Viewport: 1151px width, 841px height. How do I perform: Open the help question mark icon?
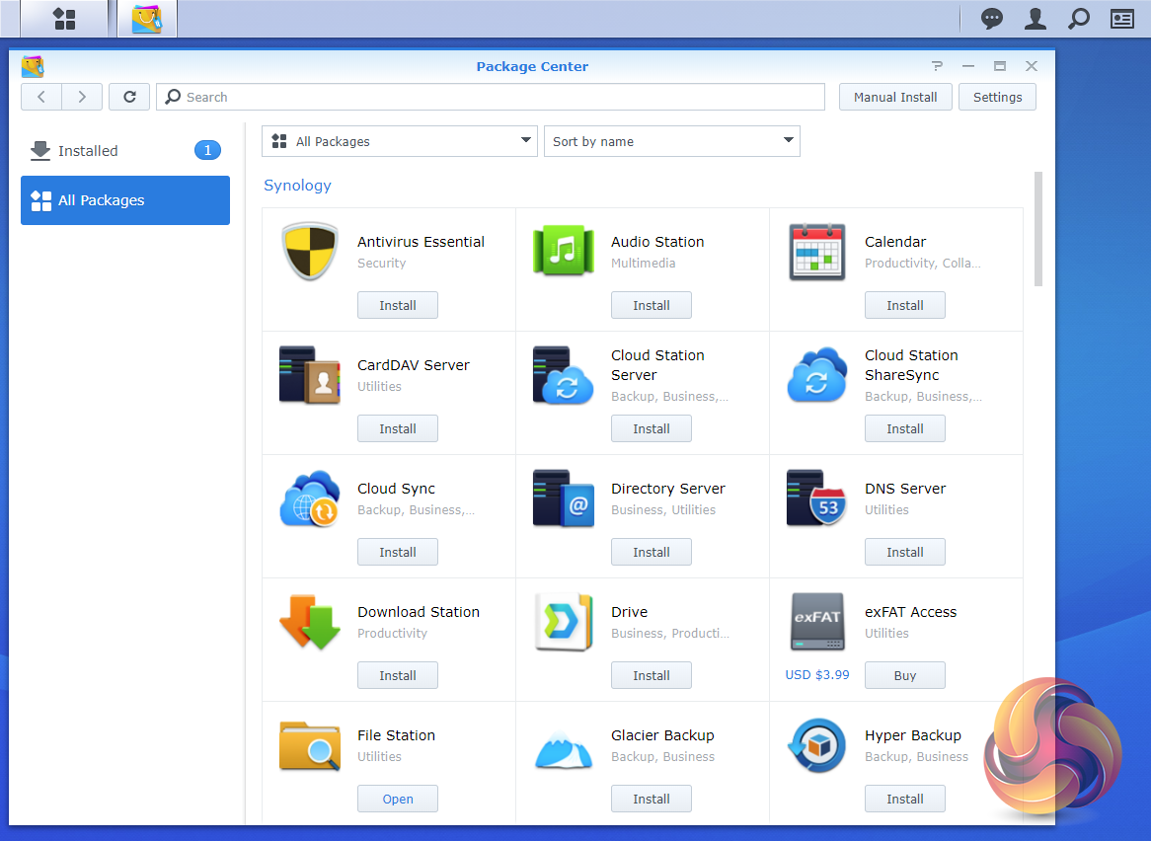click(937, 66)
